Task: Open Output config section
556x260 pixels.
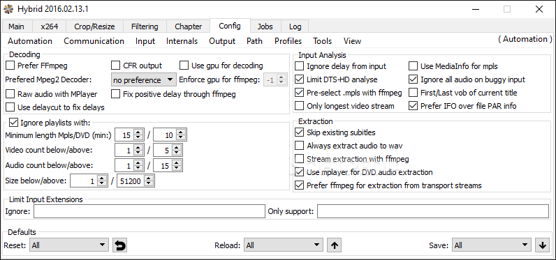Action: (222, 41)
